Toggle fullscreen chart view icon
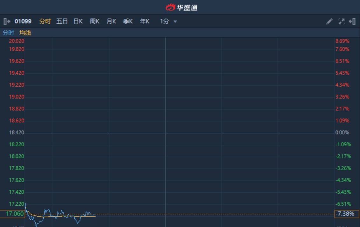 click(x=342, y=21)
